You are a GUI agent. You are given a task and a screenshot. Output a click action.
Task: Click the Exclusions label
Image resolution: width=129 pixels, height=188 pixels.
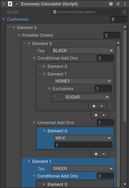63,89
